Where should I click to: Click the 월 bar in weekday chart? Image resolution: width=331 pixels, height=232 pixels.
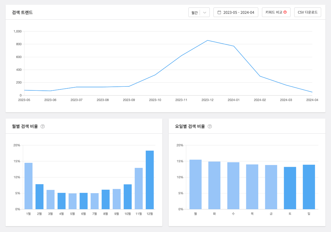pyautogui.click(x=196, y=184)
